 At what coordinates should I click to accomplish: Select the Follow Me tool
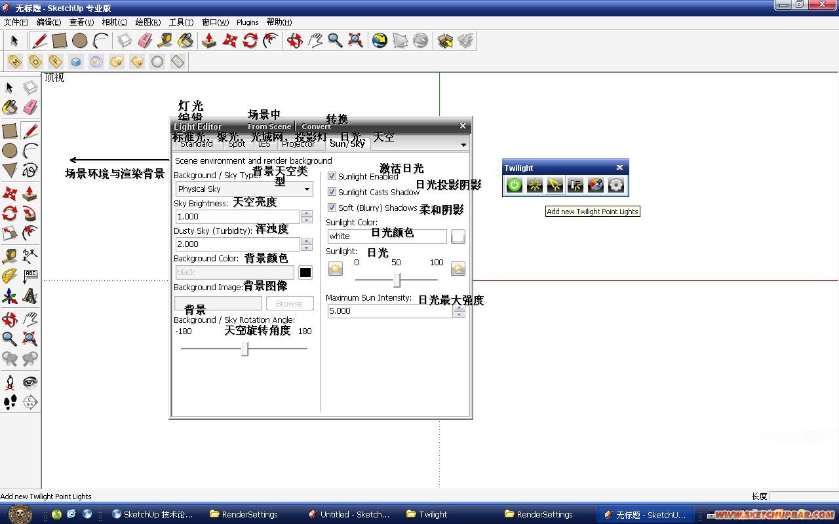click(x=30, y=214)
